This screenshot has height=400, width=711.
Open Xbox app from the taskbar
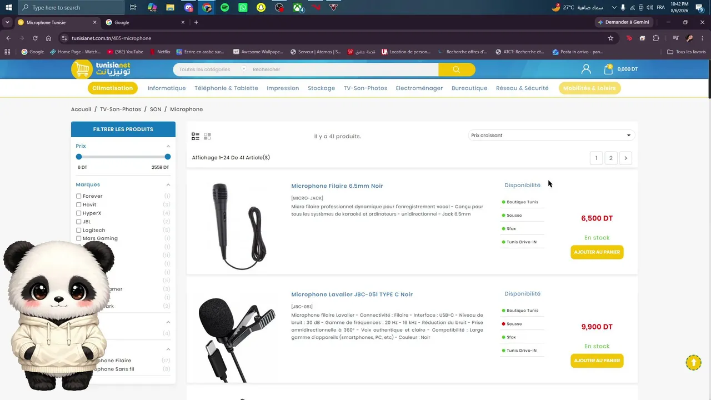click(x=298, y=7)
